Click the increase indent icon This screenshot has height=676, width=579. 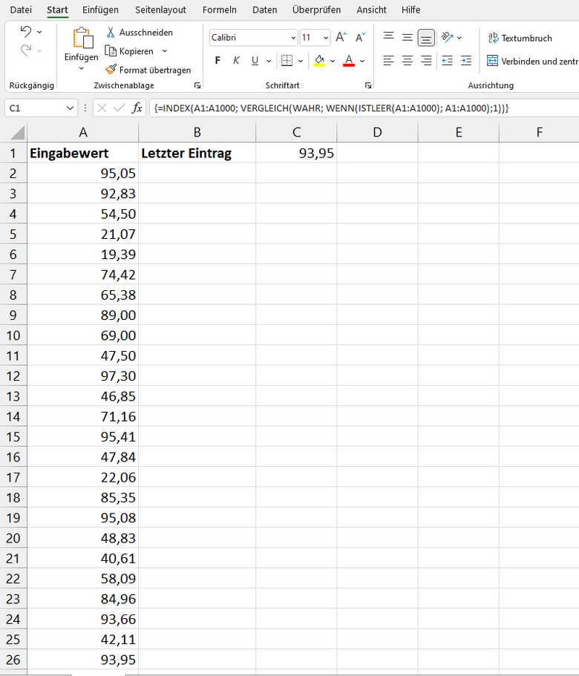click(465, 61)
